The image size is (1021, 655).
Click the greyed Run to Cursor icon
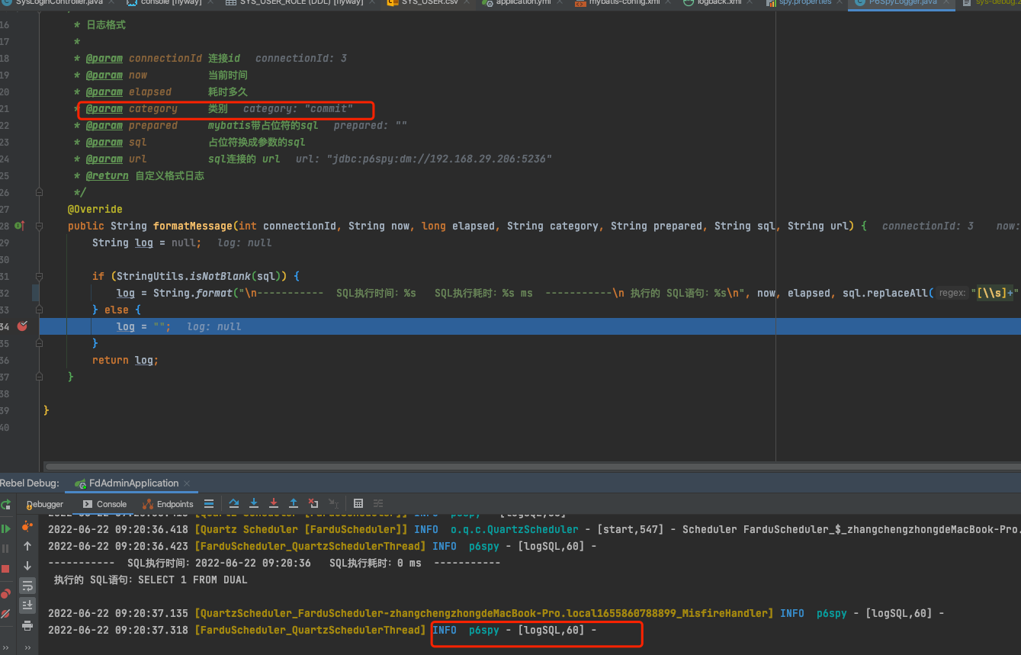pyautogui.click(x=333, y=504)
